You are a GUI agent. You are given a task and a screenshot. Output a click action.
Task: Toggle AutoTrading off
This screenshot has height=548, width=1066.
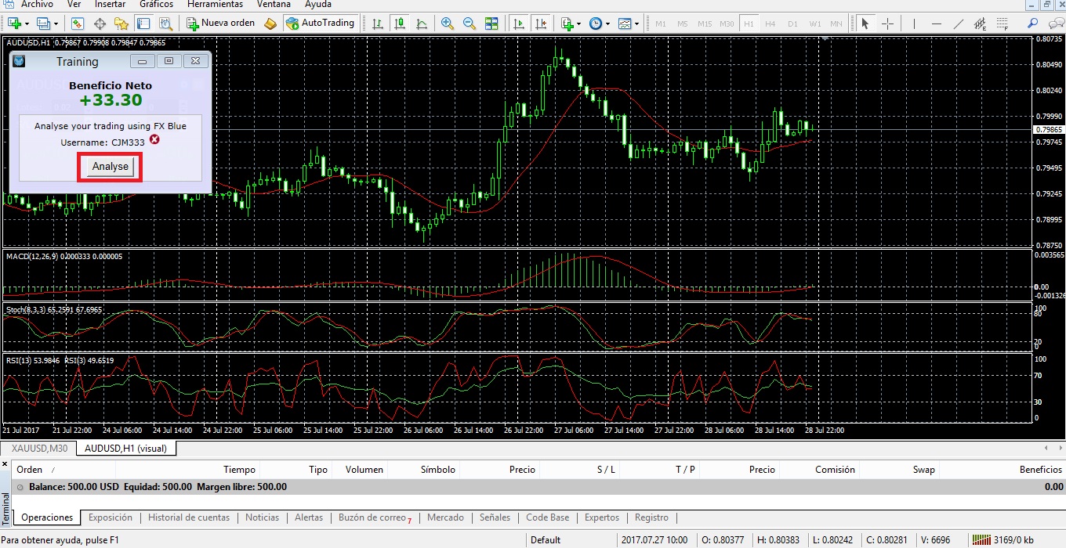coord(321,23)
